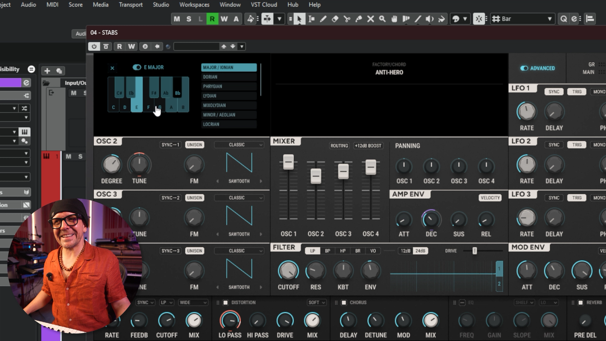Select the Draw pencil tool

click(x=323, y=19)
